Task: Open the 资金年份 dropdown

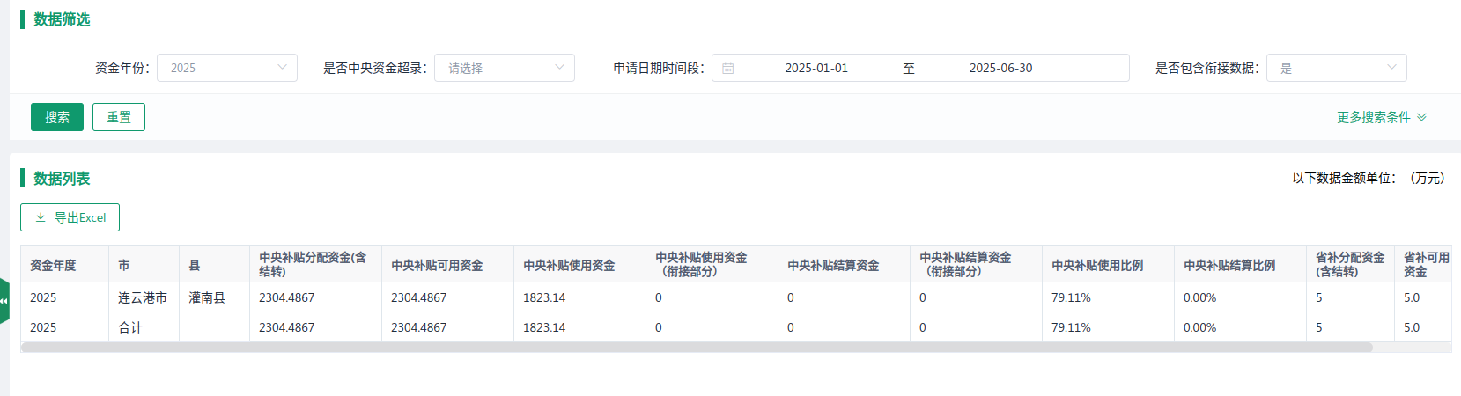Action: [226, 68]
